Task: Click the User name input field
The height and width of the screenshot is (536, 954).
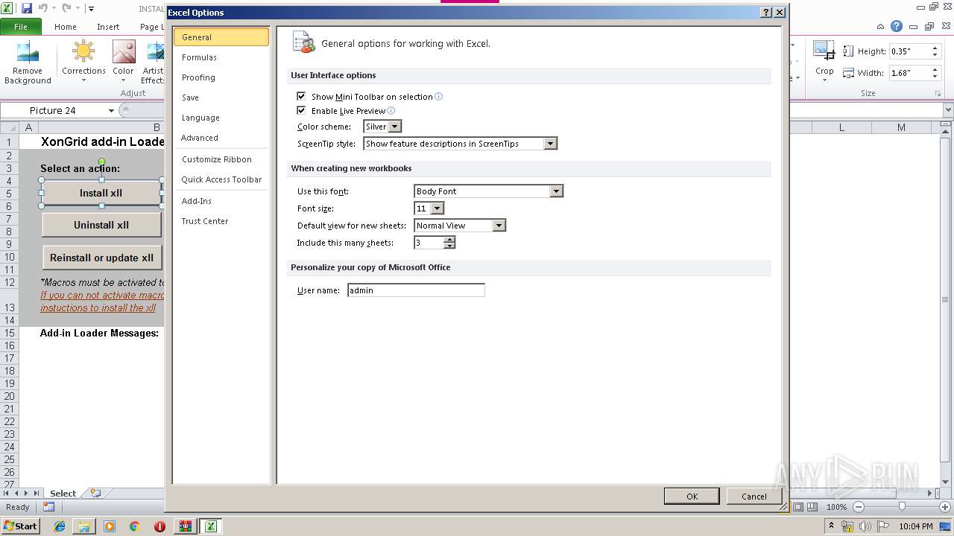Action: click(x=416, y=290)
